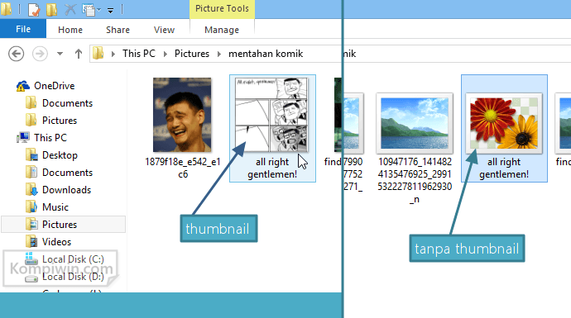Click the Forward navigation arrow
Image resolution: width=571 pixels, height=318 pixels.
[x=40, y=55]
